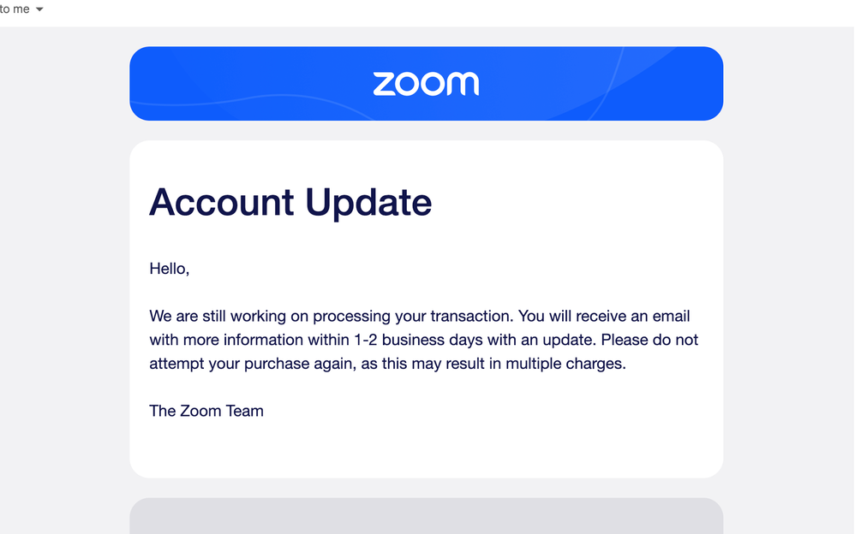Click the phrase "Please do not"

pyautogui.click(x=649, y=340)
